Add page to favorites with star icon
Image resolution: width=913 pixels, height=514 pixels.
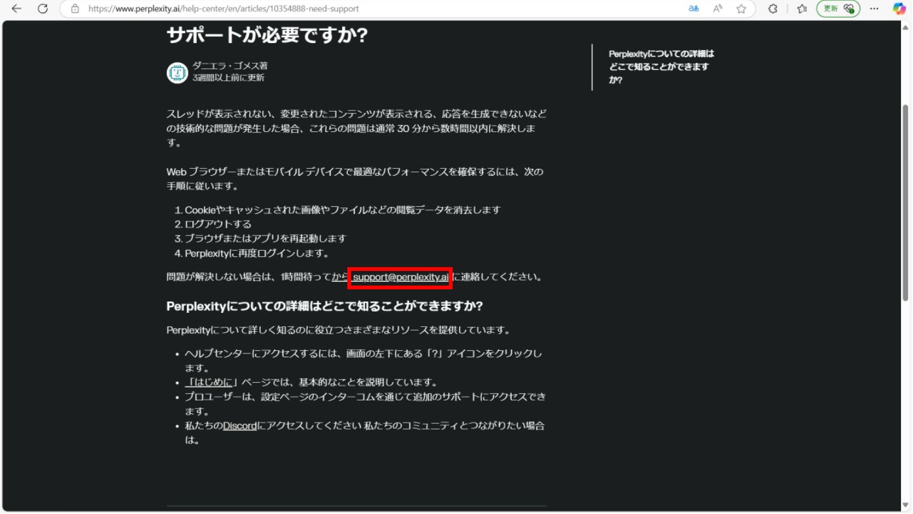click(741, 9)
